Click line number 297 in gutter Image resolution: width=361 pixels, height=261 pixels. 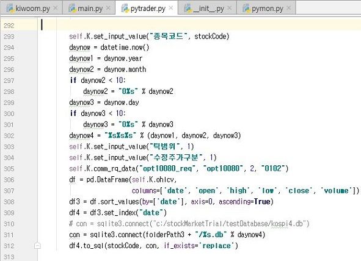pyautogui.click(x=9, y=80)
